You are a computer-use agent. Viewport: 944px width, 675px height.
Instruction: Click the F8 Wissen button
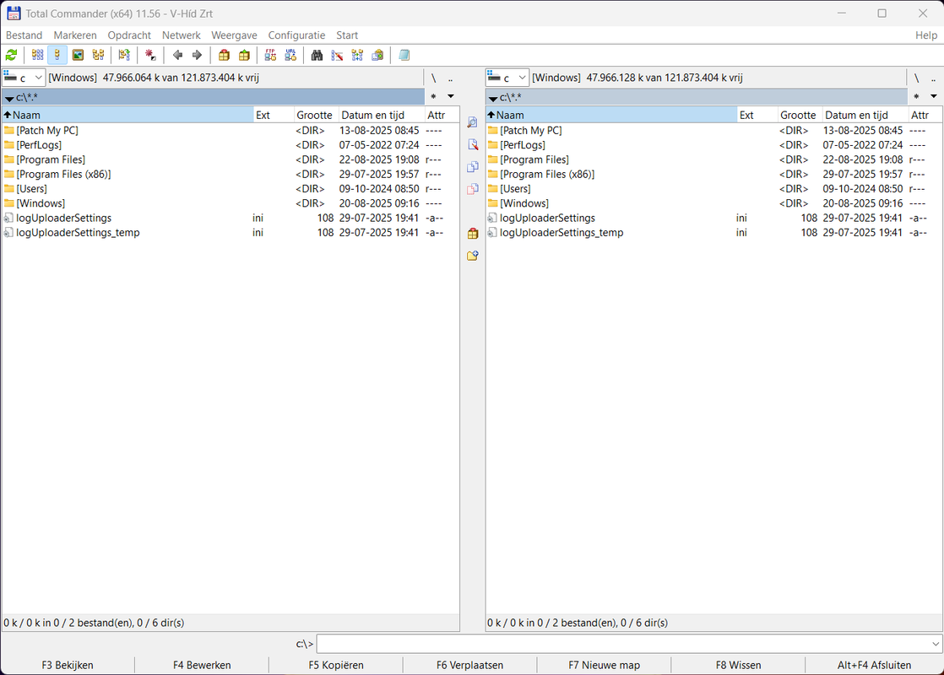tap(738, 665)
